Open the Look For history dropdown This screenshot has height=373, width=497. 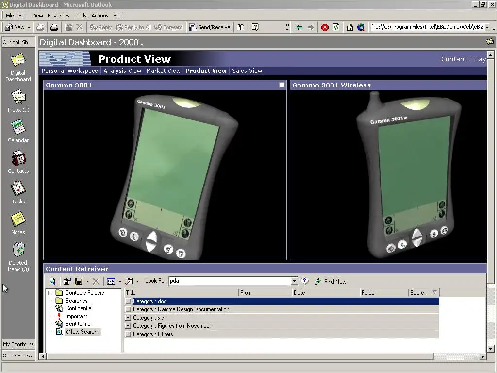pyautogui.click(x=295, y=281)
